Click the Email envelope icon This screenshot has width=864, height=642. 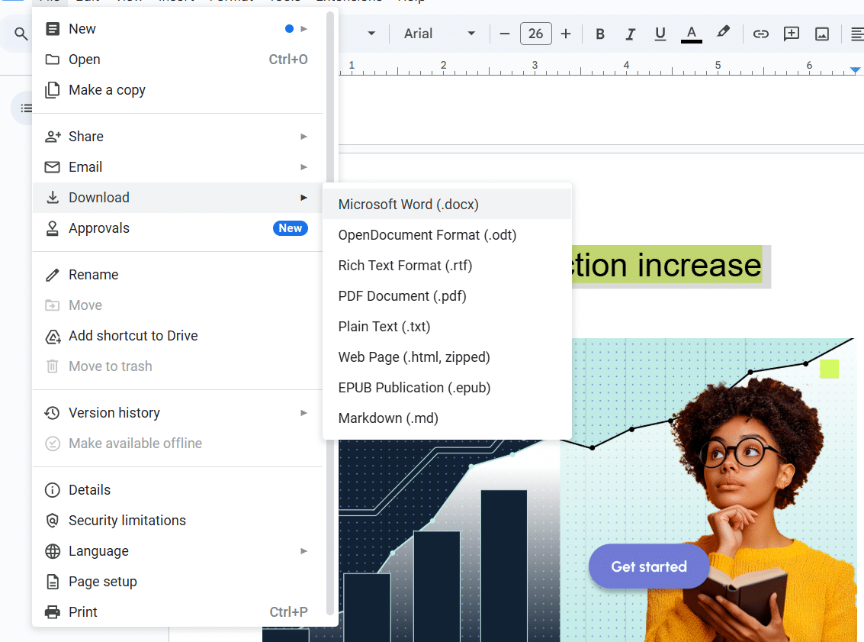(x=53, y=166)
